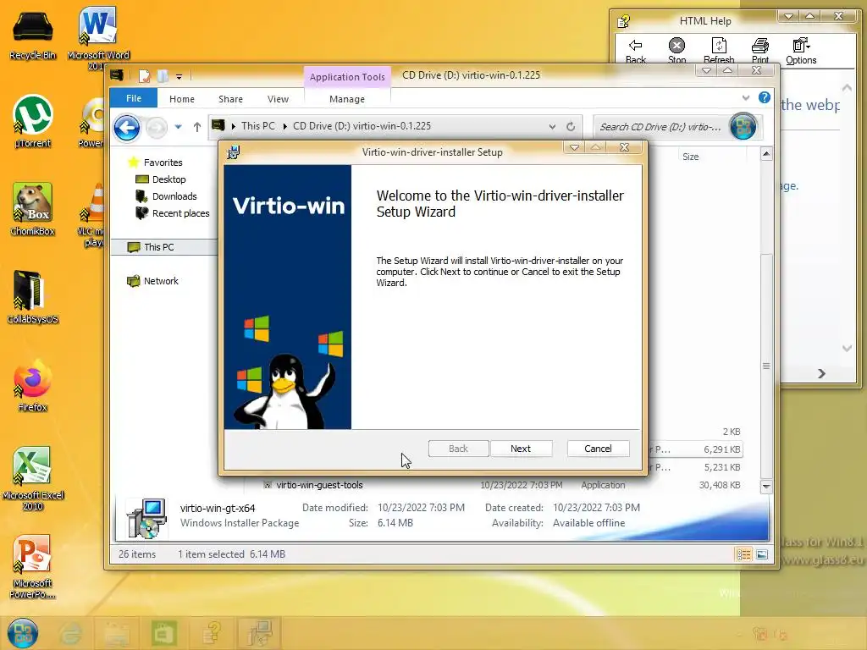Open Explorer help with the question mark
The height and width of the screenshot is (650, 867).
pyautogui.click(x=765, y=98)
